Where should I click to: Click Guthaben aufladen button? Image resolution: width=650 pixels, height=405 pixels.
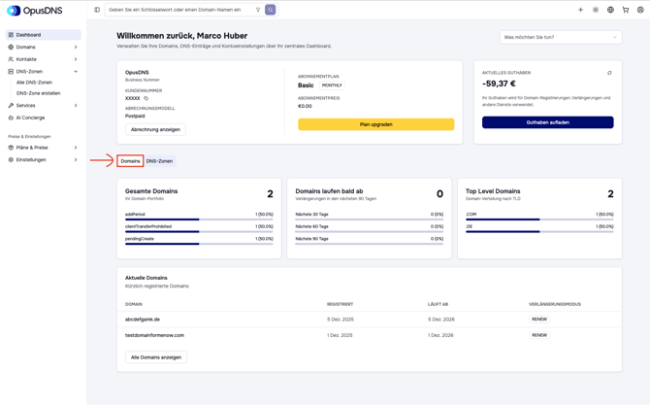(547, 122)
